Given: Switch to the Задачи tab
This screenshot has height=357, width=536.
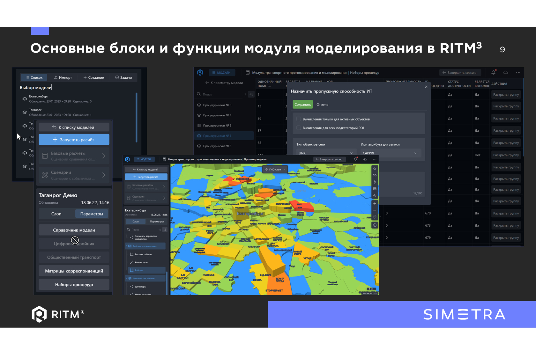Looking at the screenshot, I should click(x=123, y=77).
